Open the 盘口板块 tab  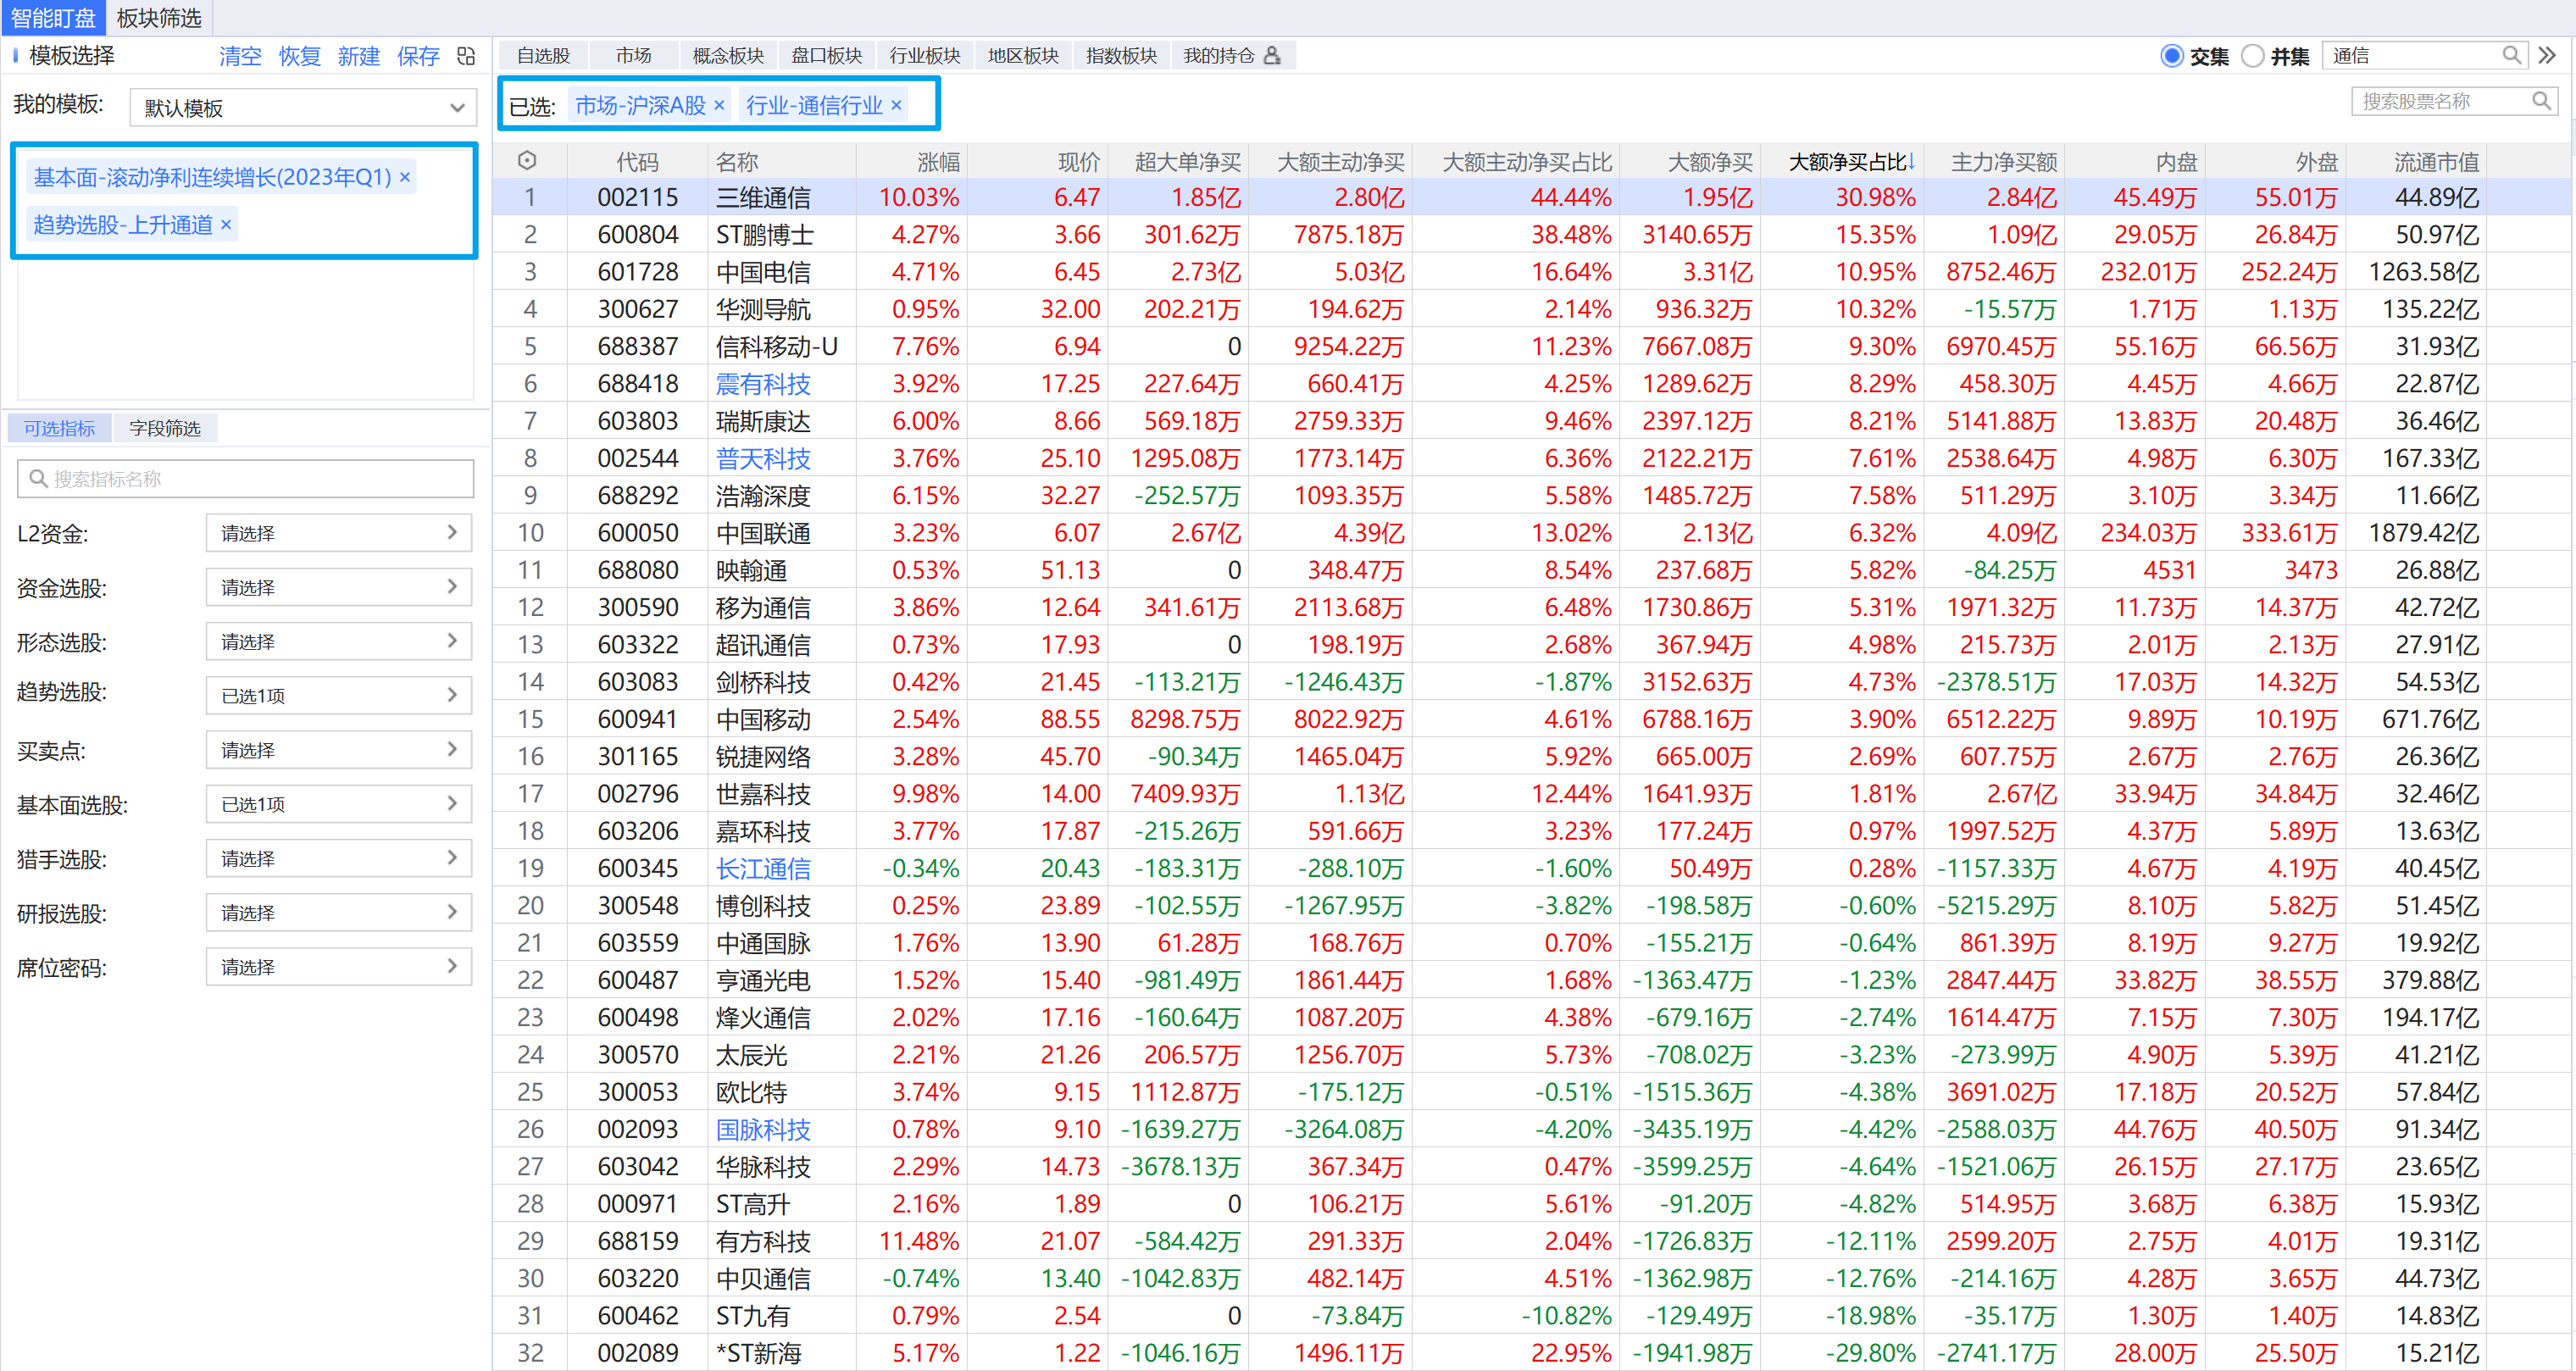coord(826,55)
